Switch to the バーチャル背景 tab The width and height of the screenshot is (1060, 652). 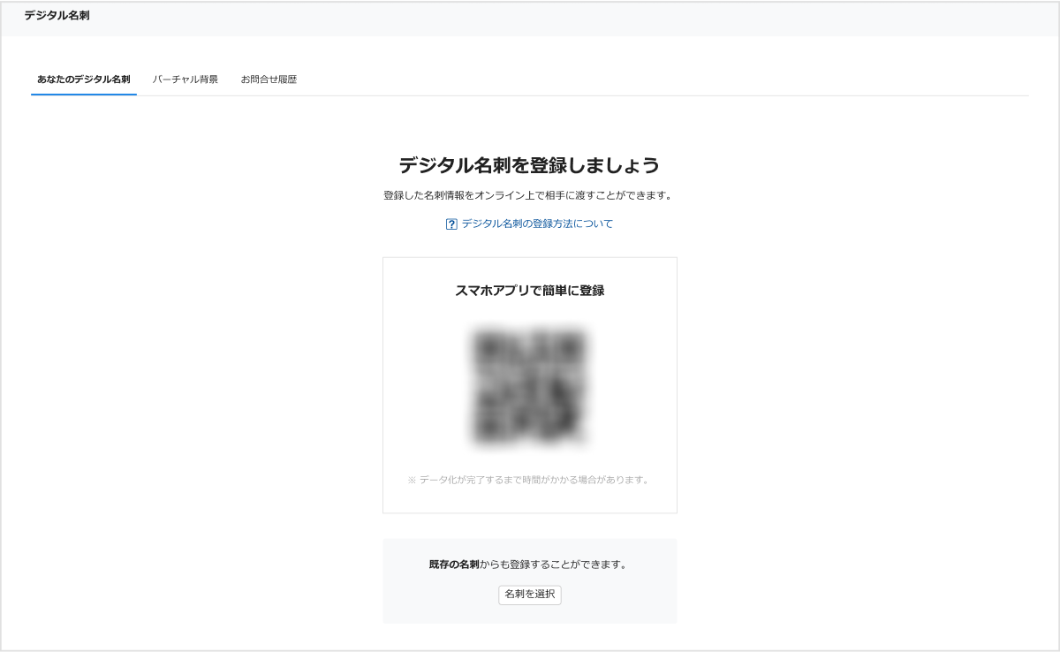coord(185,80)
